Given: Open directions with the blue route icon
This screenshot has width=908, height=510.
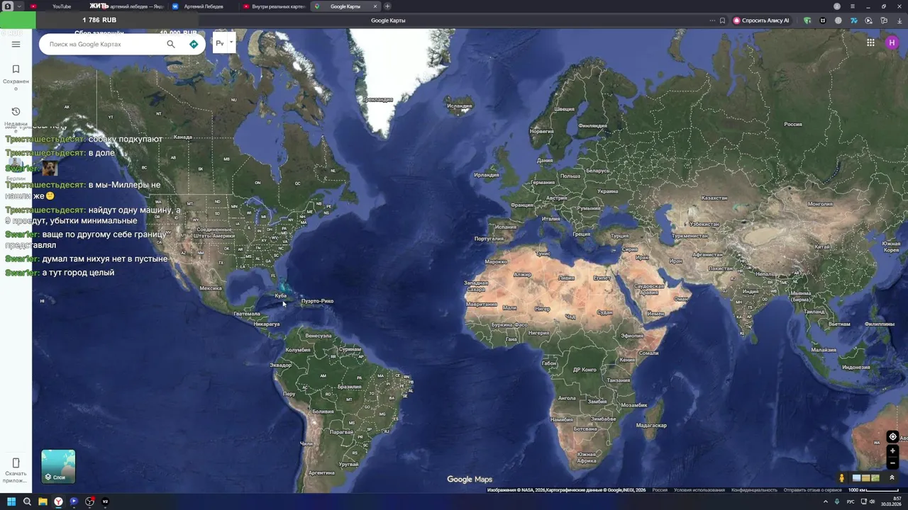Looking at the screenshot, I should pos(194,44).
